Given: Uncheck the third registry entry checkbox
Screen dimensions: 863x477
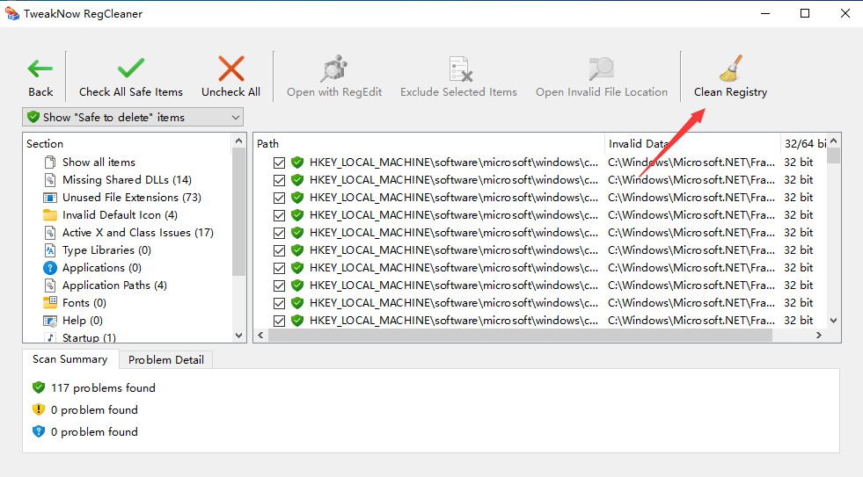Looking at the screenshot, I should [279, 198].
